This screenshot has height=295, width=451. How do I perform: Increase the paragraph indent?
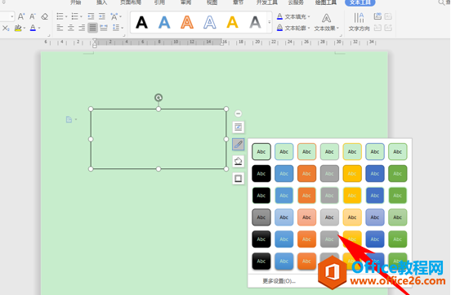coord(102,16)
